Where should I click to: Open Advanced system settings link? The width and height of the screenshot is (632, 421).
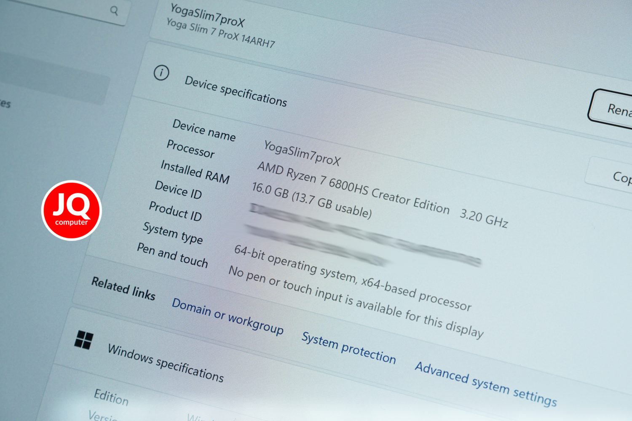pyautogui.click(x=486, y=384)
